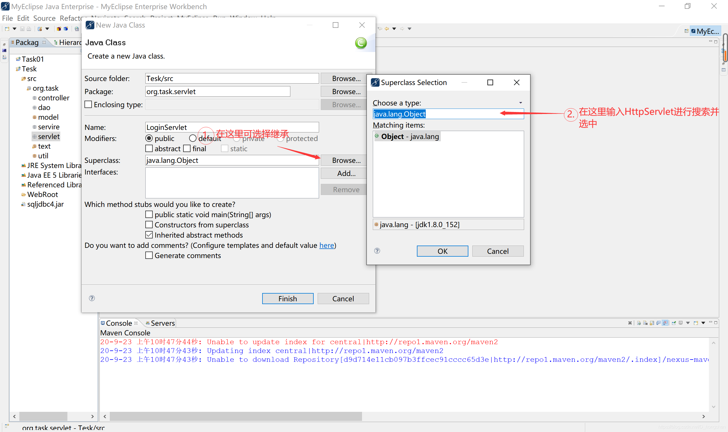Close the Package Explorer tab
This screenshot has width=728, height=432.
point(44,42)
